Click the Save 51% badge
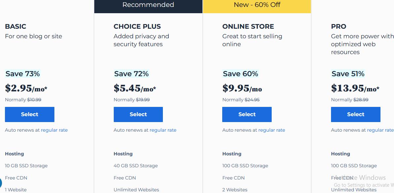This screenshot has height=193, width=394. click(348, 74)
